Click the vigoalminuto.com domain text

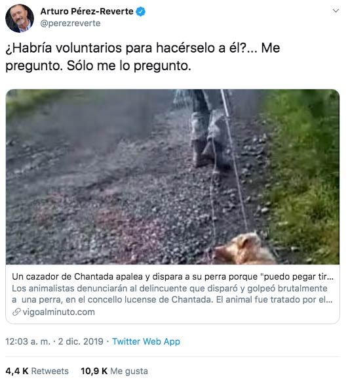click(59, 312)
